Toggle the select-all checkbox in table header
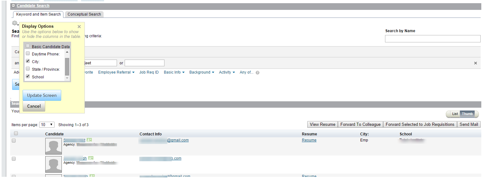This screenshot has width=488, height=180. (16, 133)
